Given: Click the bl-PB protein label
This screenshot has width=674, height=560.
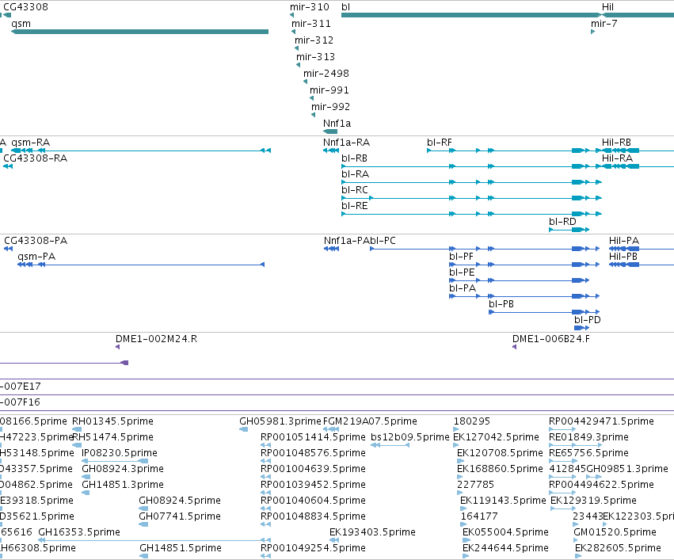Looking at the screenshot, I should tap(501, 304).
